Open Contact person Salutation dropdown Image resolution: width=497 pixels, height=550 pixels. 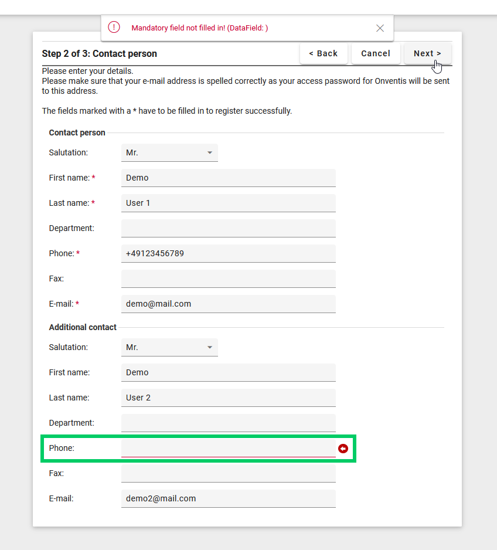169,152
